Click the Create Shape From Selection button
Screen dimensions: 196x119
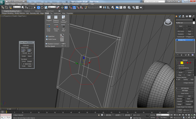[x=185, y=107]
